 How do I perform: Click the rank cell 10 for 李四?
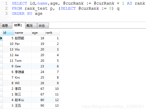[52, 89]
